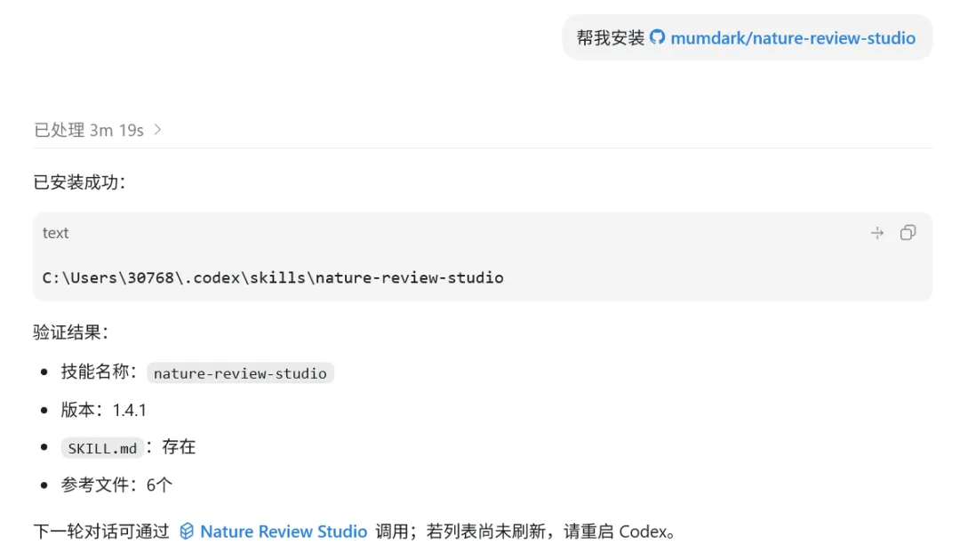Expand the 已处理 3m 19s details chevron

coord(158,130)
